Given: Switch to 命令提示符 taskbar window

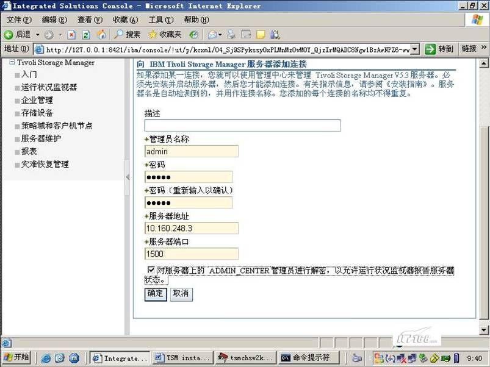Looking at the screenshot, I should (305, 358).
